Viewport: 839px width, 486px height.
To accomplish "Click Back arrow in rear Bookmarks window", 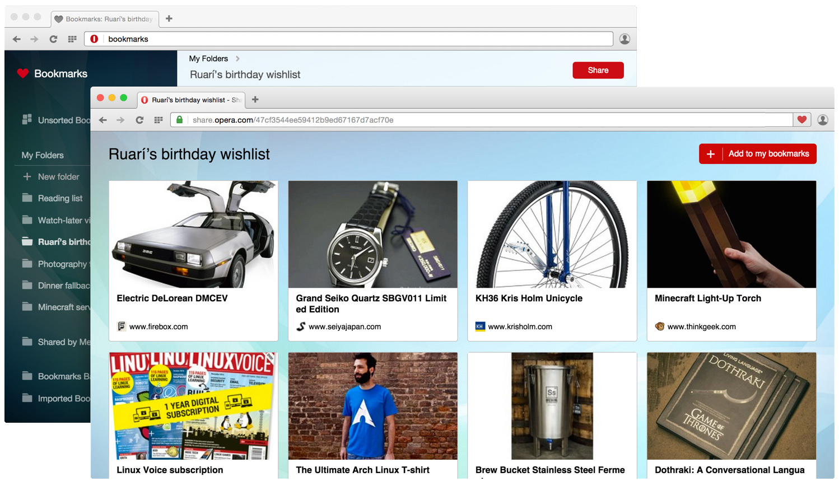I will [x=17, y=39].
